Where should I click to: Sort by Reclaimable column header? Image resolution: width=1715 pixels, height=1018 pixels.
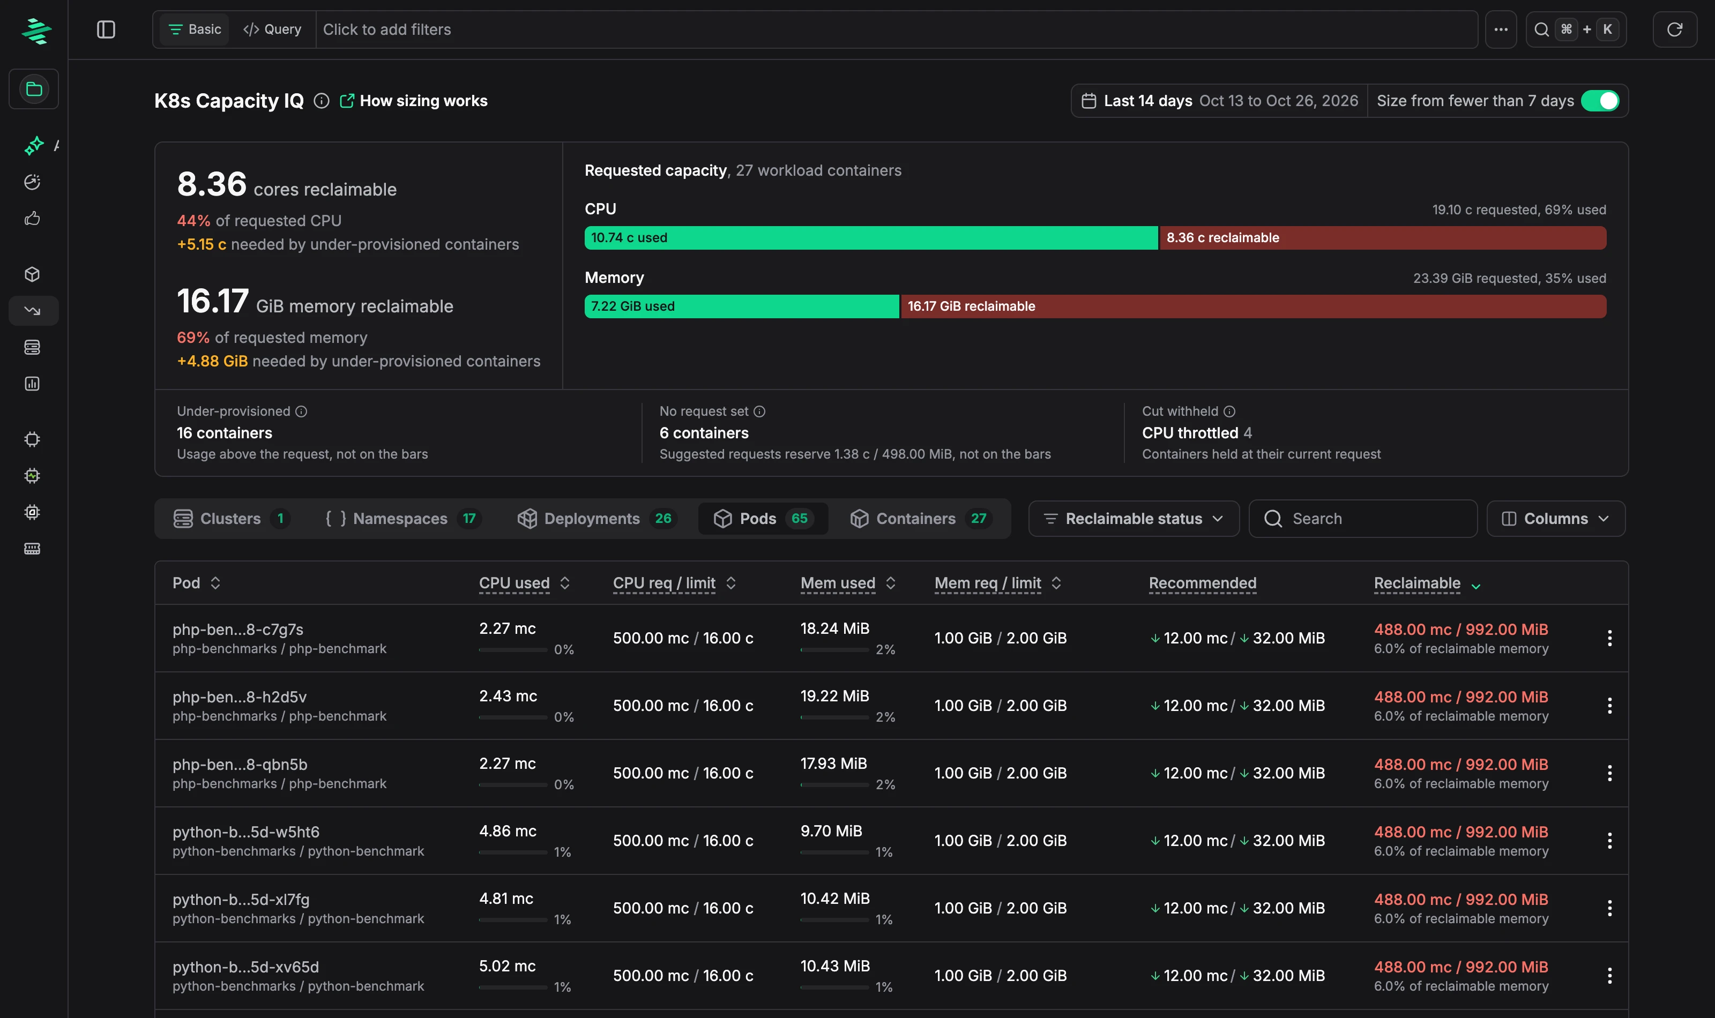tap(1427, 584)
